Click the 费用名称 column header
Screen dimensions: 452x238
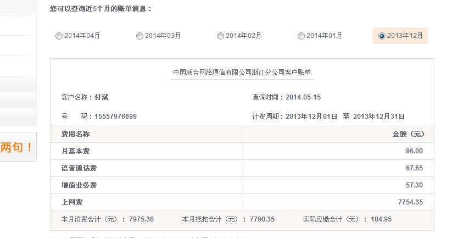click(76, 134)
